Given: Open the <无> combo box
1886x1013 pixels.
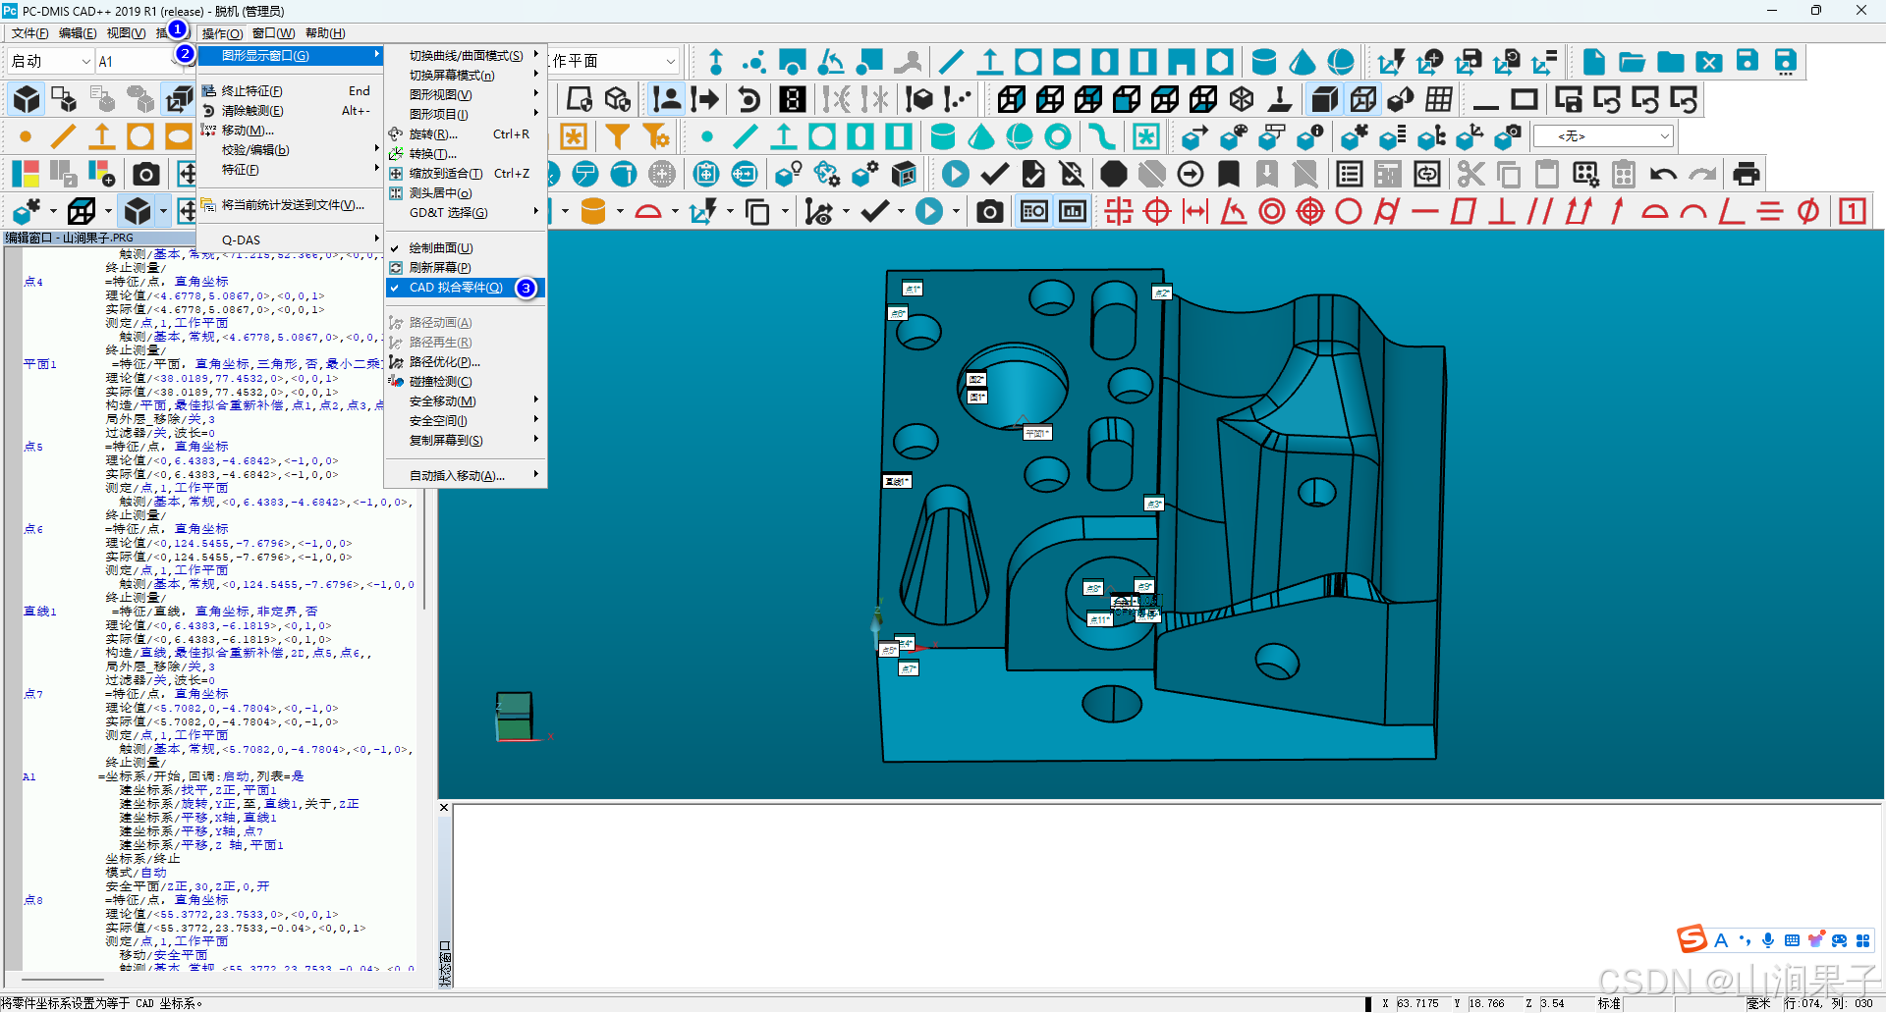Looking at the screenshot, I should click(x=1603, y=136).
